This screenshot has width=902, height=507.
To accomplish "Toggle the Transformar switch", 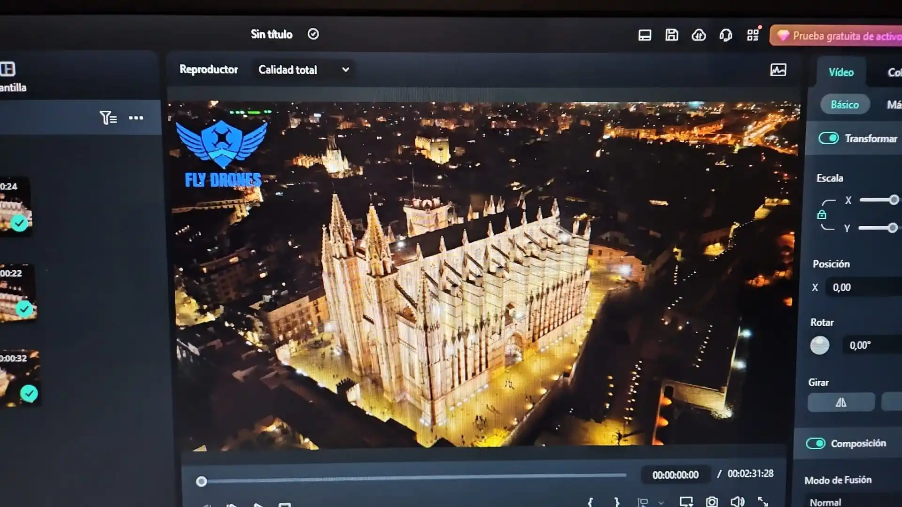I will point(828,138).
